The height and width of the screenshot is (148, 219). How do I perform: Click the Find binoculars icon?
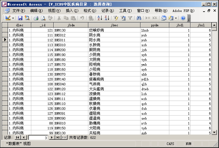pyautogui.click(x=139, y=18)
